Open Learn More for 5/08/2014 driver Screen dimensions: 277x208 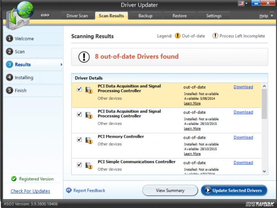[192, 103]
